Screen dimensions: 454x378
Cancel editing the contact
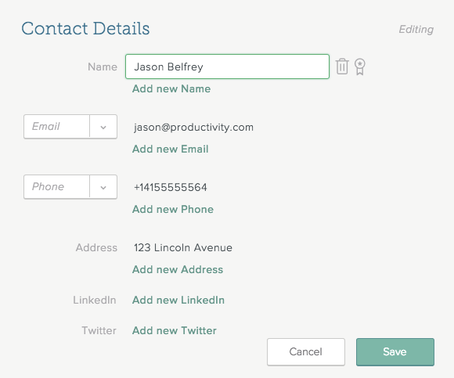tap(306, 352)
